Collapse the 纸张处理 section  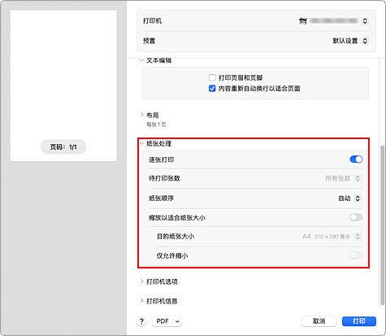point(141,144)
